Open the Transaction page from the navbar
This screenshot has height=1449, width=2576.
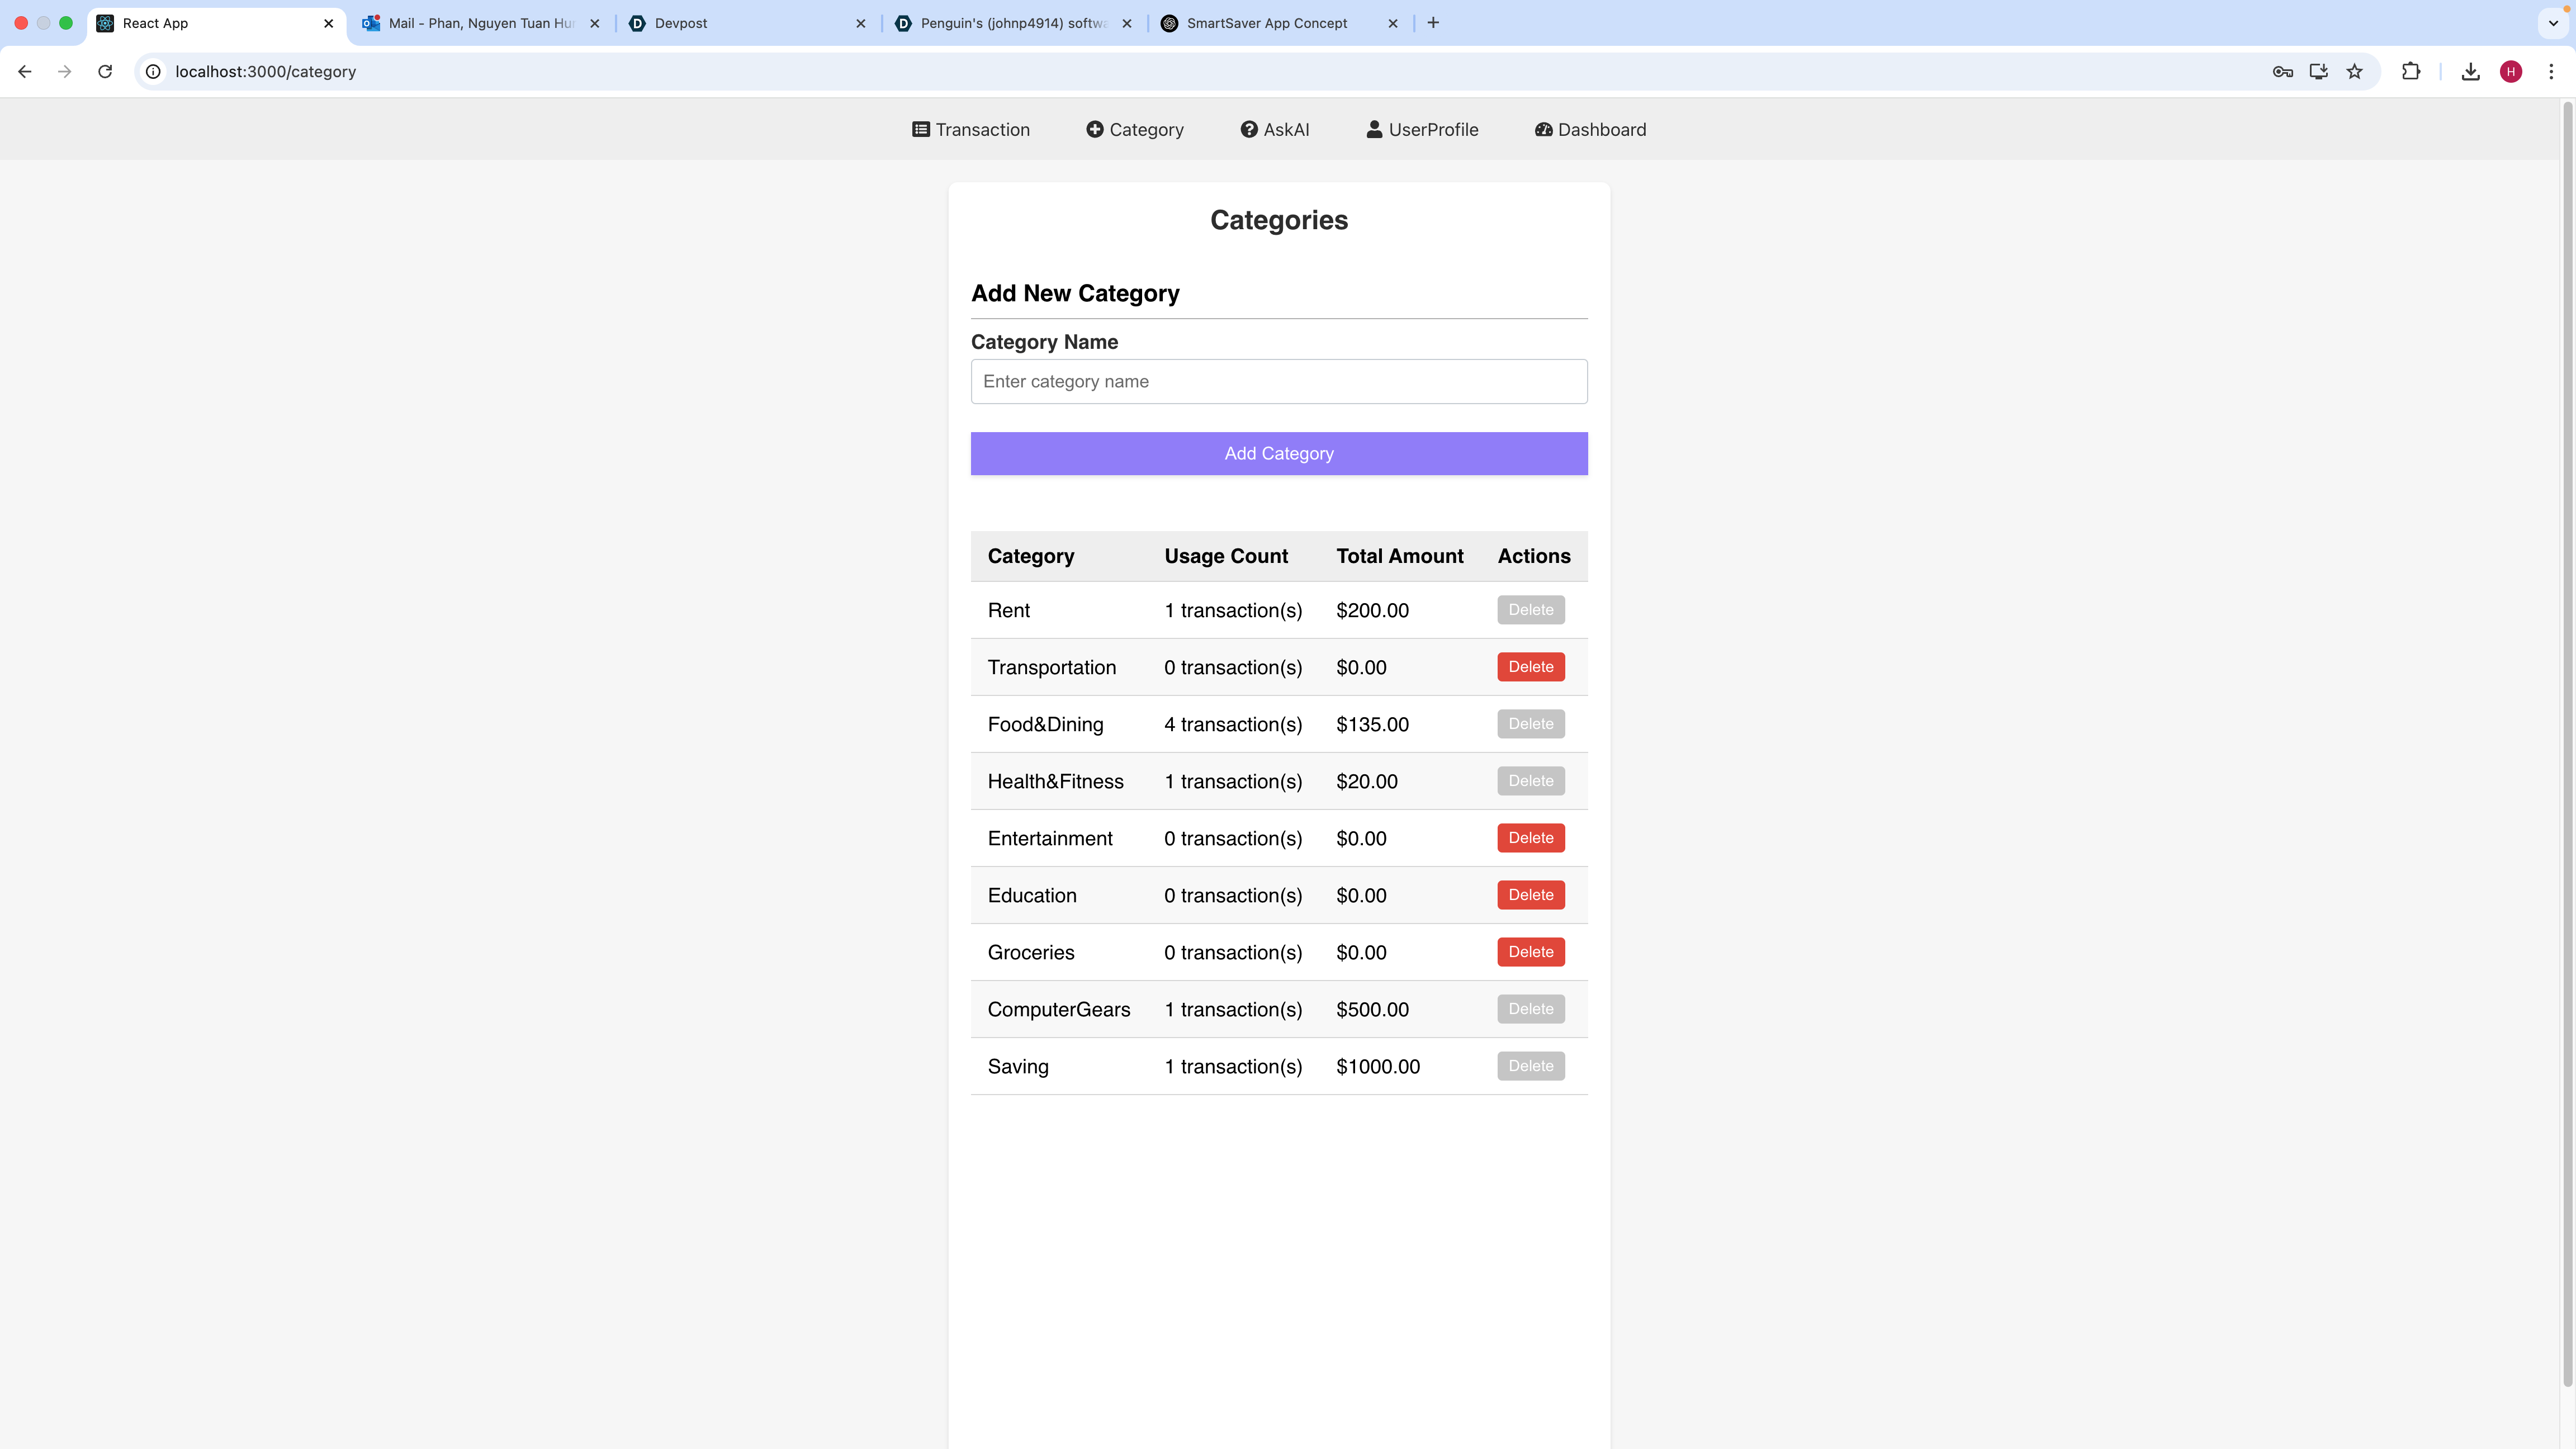tap(970, 130)
